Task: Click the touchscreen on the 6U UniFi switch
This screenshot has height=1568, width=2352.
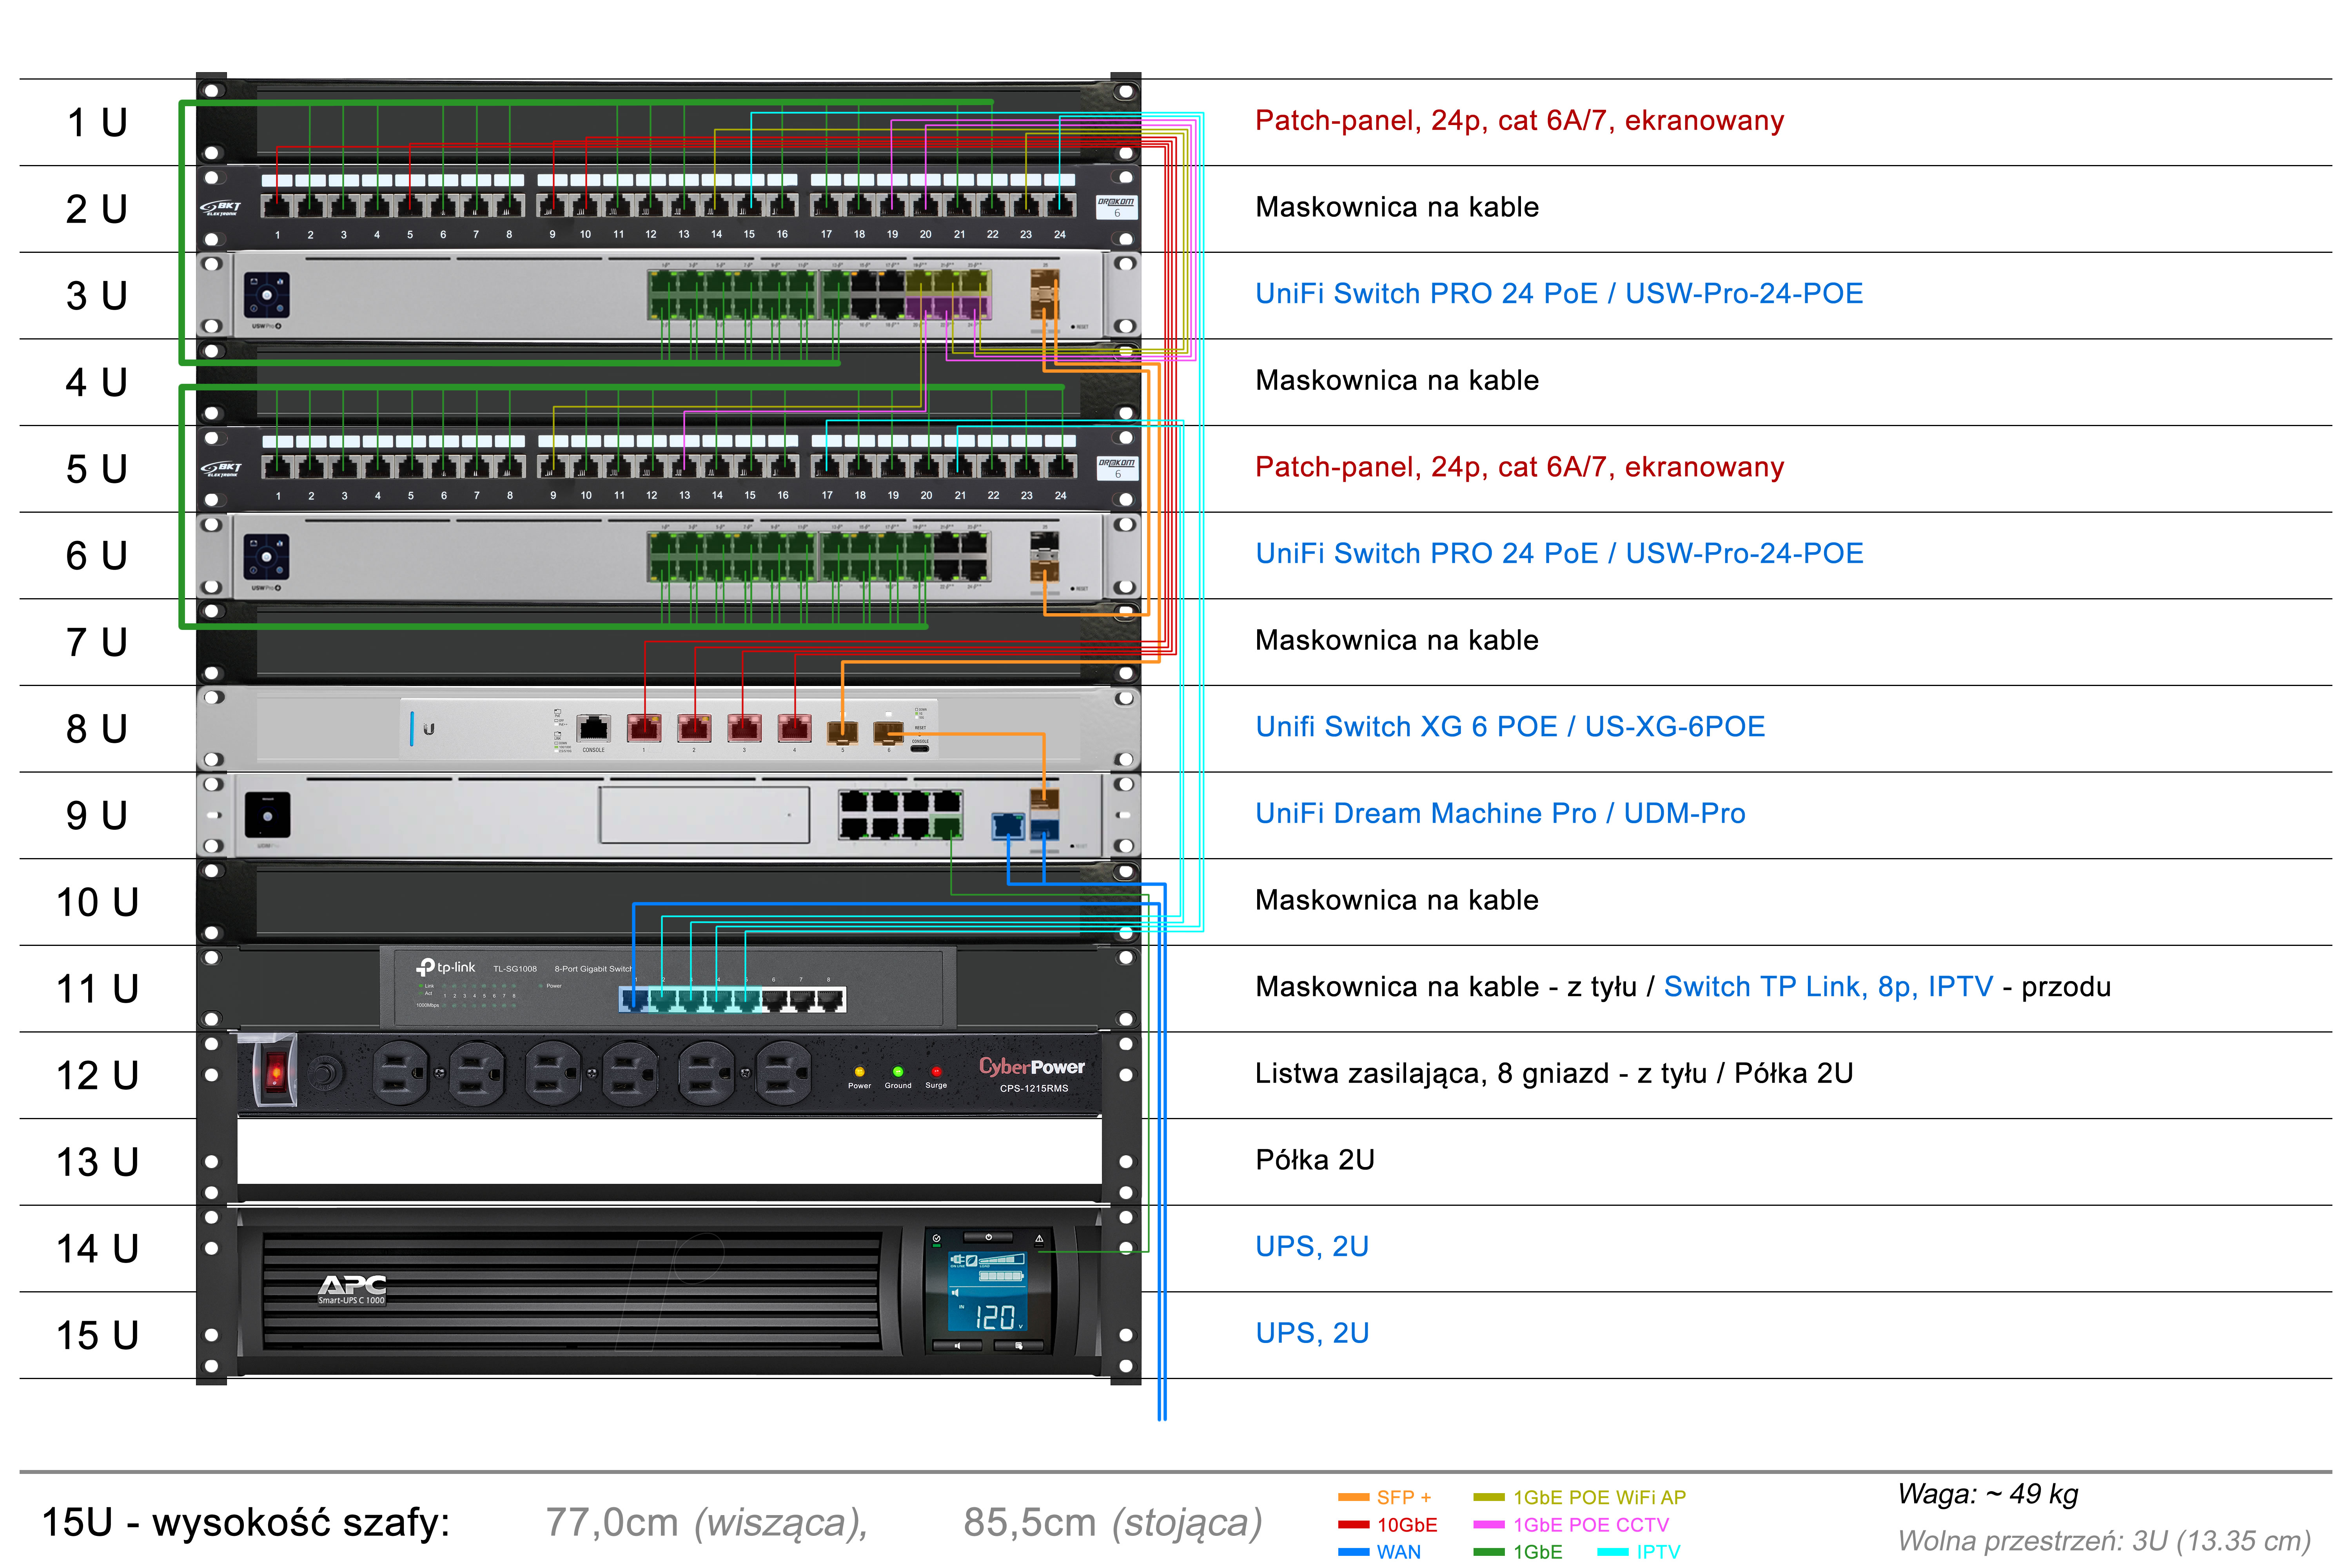Action: tap(267, 556)
